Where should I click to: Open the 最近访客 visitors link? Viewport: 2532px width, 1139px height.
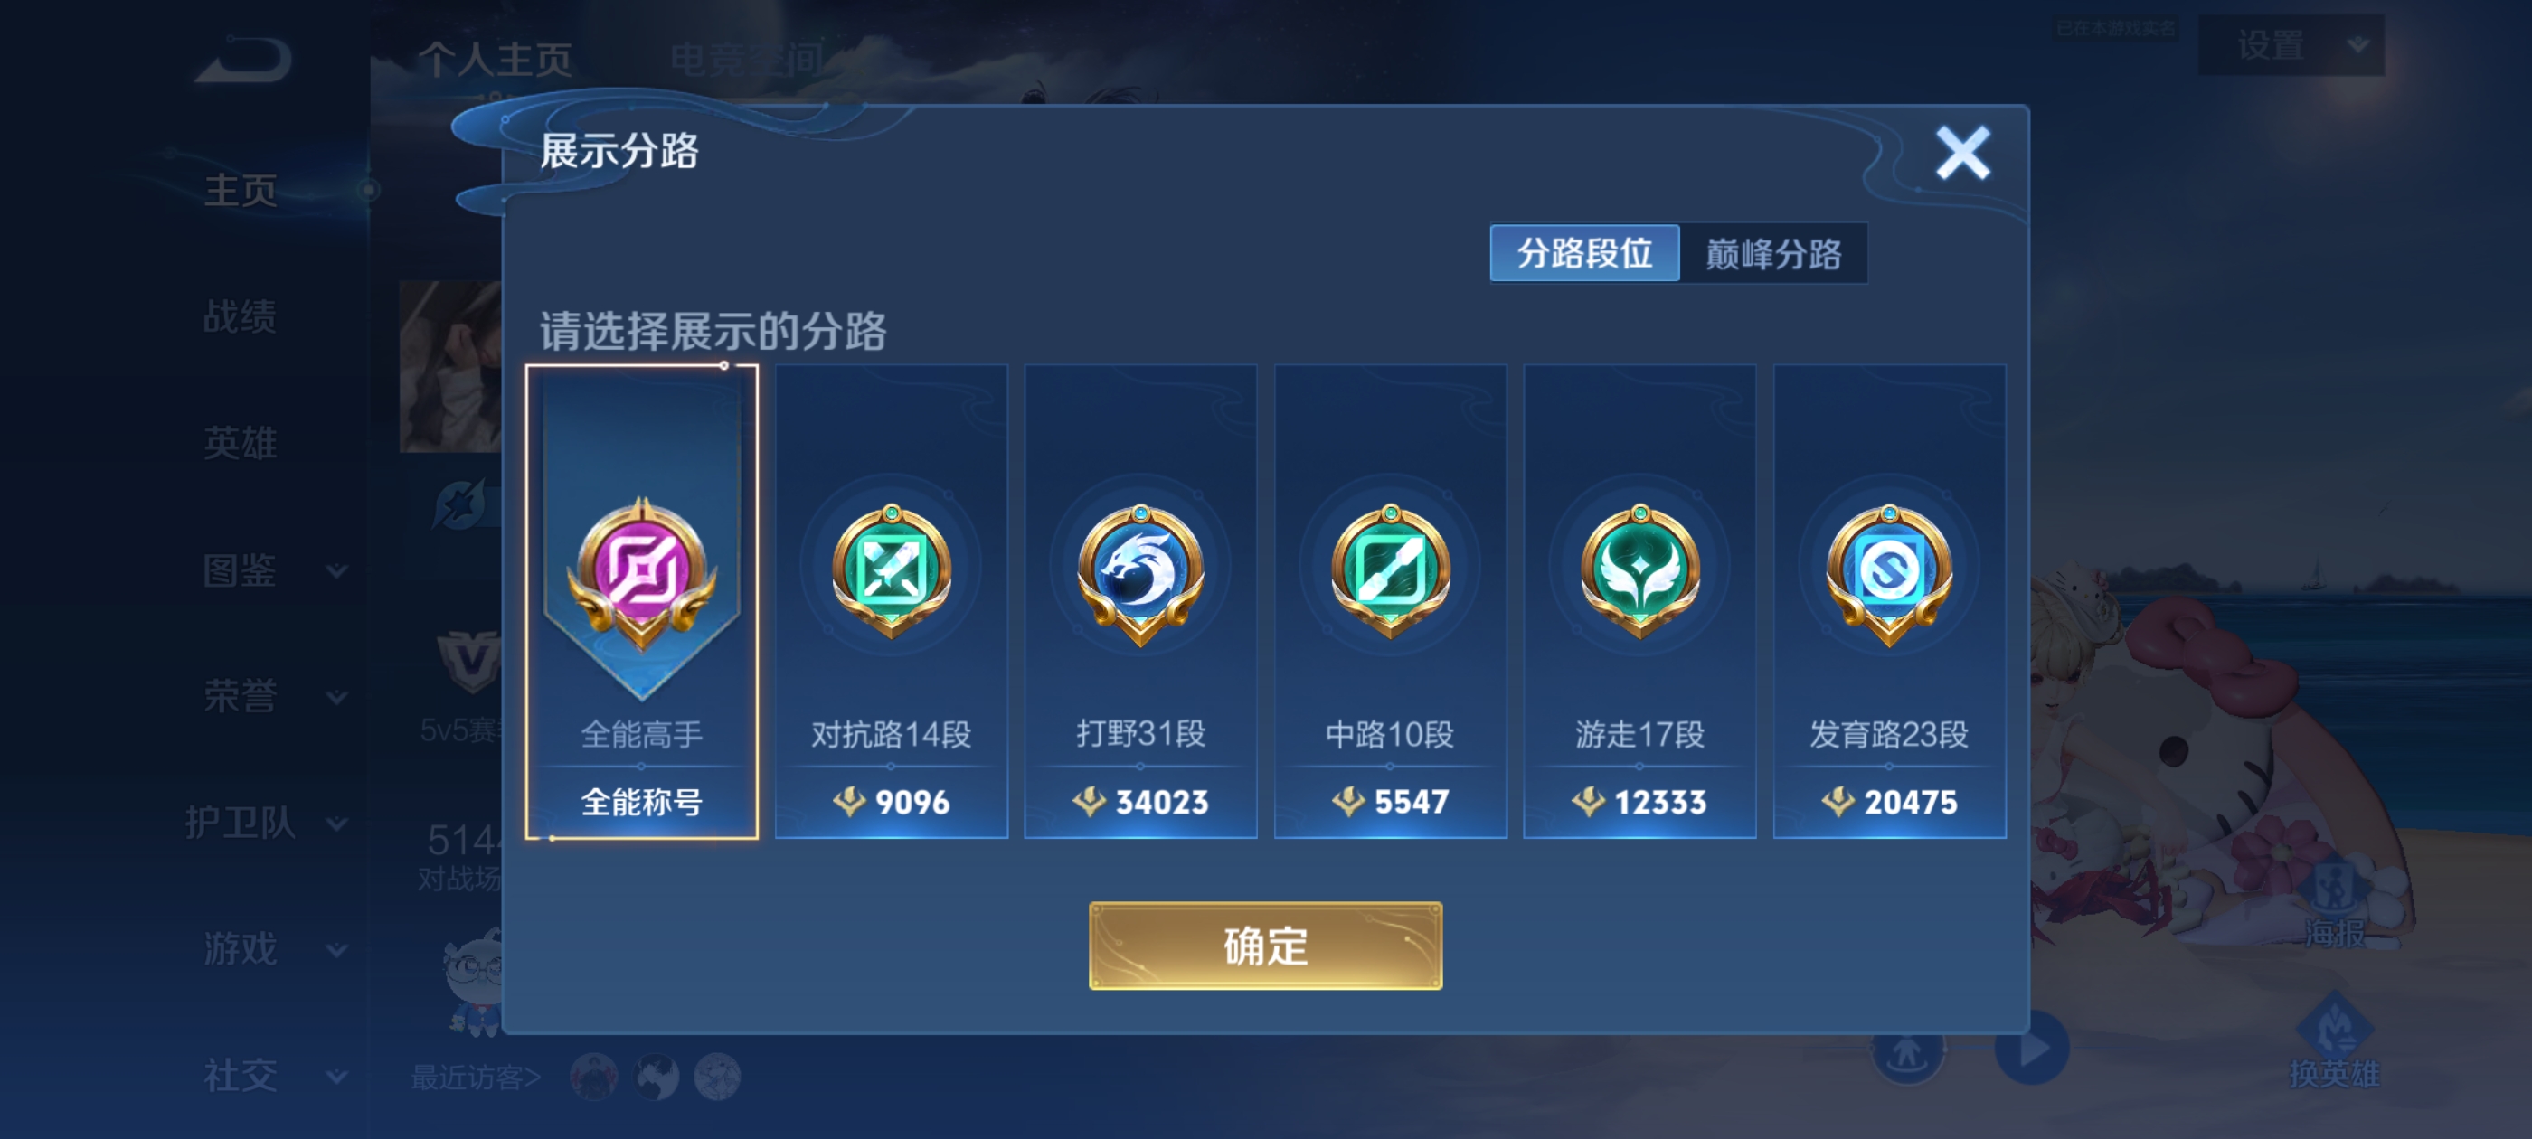coord(476,1078)
